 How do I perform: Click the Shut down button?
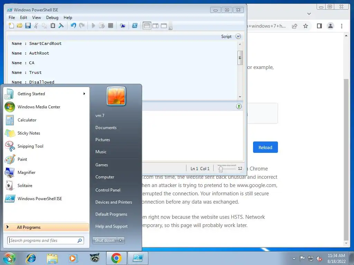(104, 241)
